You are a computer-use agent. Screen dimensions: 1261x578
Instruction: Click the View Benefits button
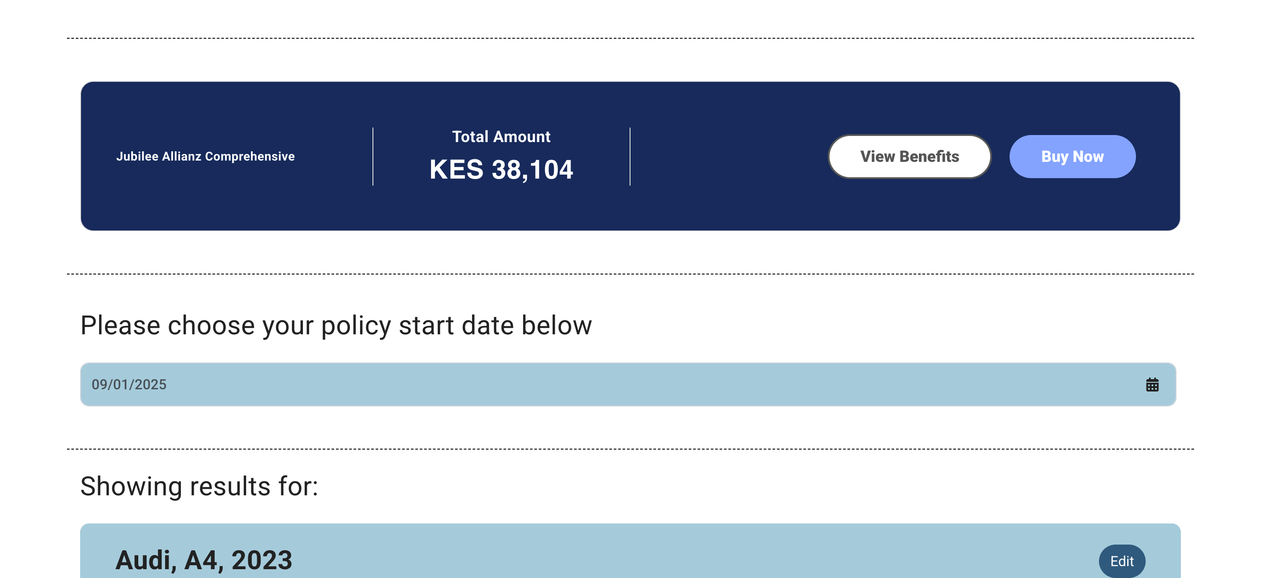tap(909, 157)
